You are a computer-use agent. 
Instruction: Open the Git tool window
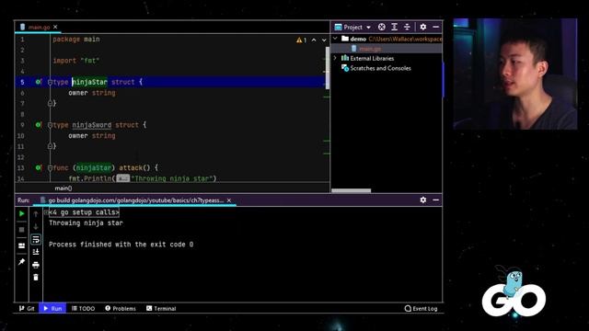27,309
